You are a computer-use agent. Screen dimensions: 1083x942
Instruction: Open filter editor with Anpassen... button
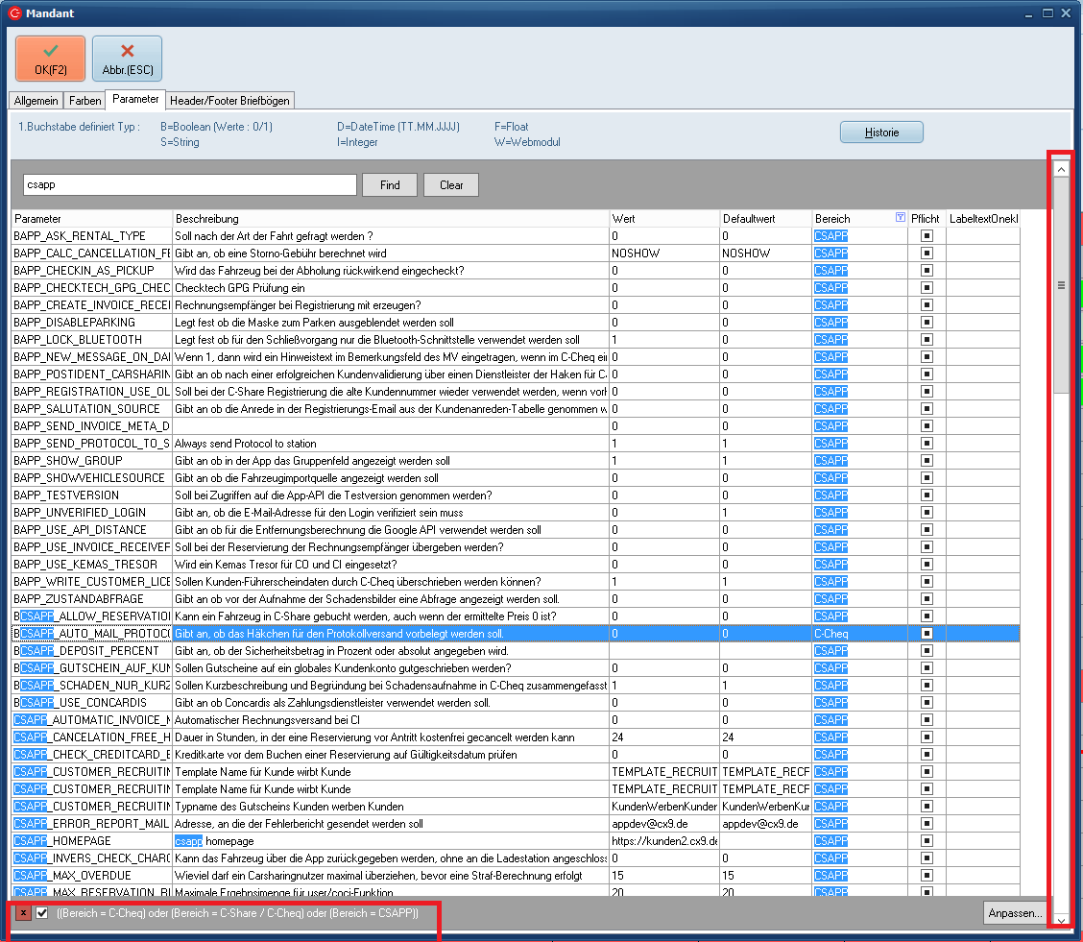pyautogui.click(x=1014, y=913)
